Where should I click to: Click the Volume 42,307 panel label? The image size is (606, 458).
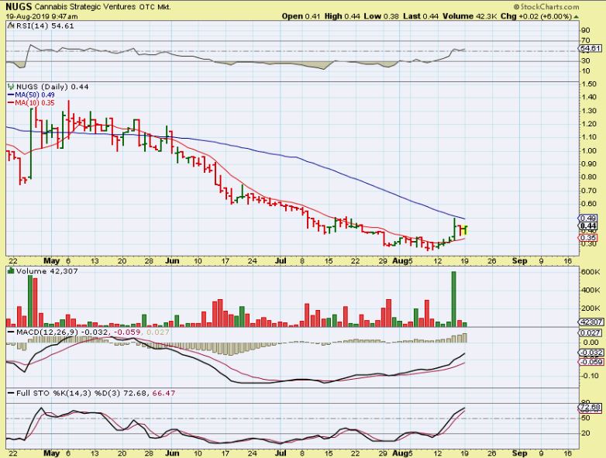46,271
